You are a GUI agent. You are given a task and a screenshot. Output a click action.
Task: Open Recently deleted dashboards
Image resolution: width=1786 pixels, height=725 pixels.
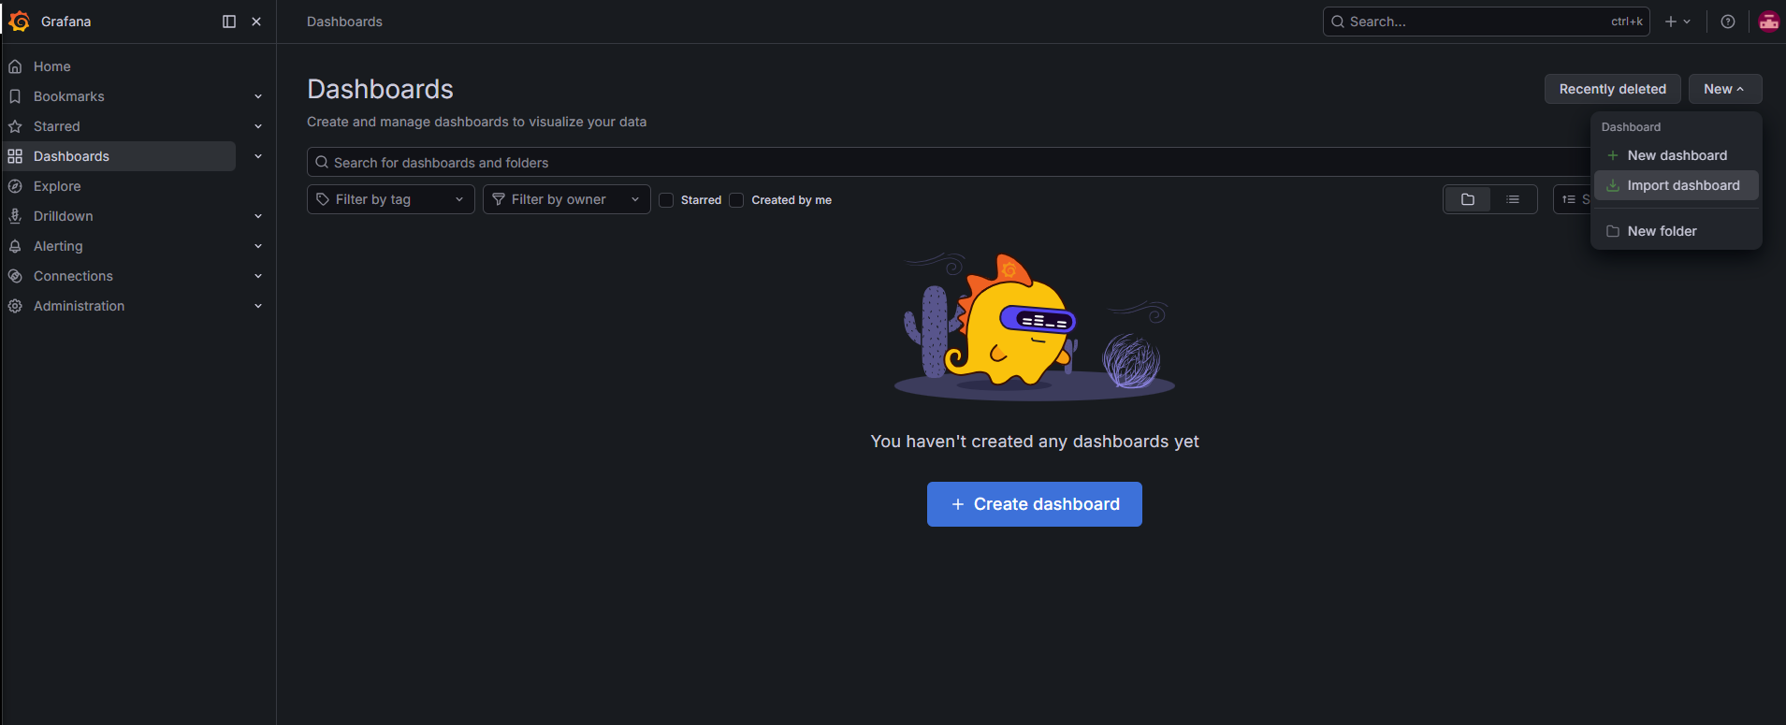[x=1613, y=89]
